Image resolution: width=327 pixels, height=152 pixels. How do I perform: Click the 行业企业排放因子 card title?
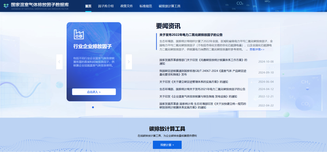93,46
